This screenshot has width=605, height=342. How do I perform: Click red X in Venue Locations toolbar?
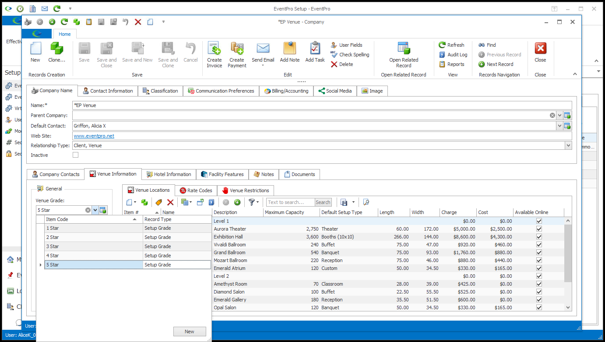coord(170,202)
